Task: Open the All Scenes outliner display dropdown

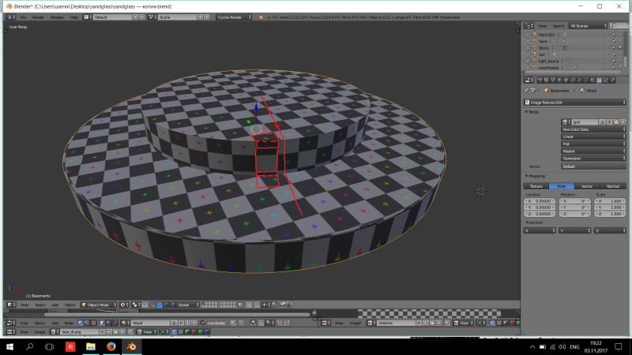Action: 588,26
